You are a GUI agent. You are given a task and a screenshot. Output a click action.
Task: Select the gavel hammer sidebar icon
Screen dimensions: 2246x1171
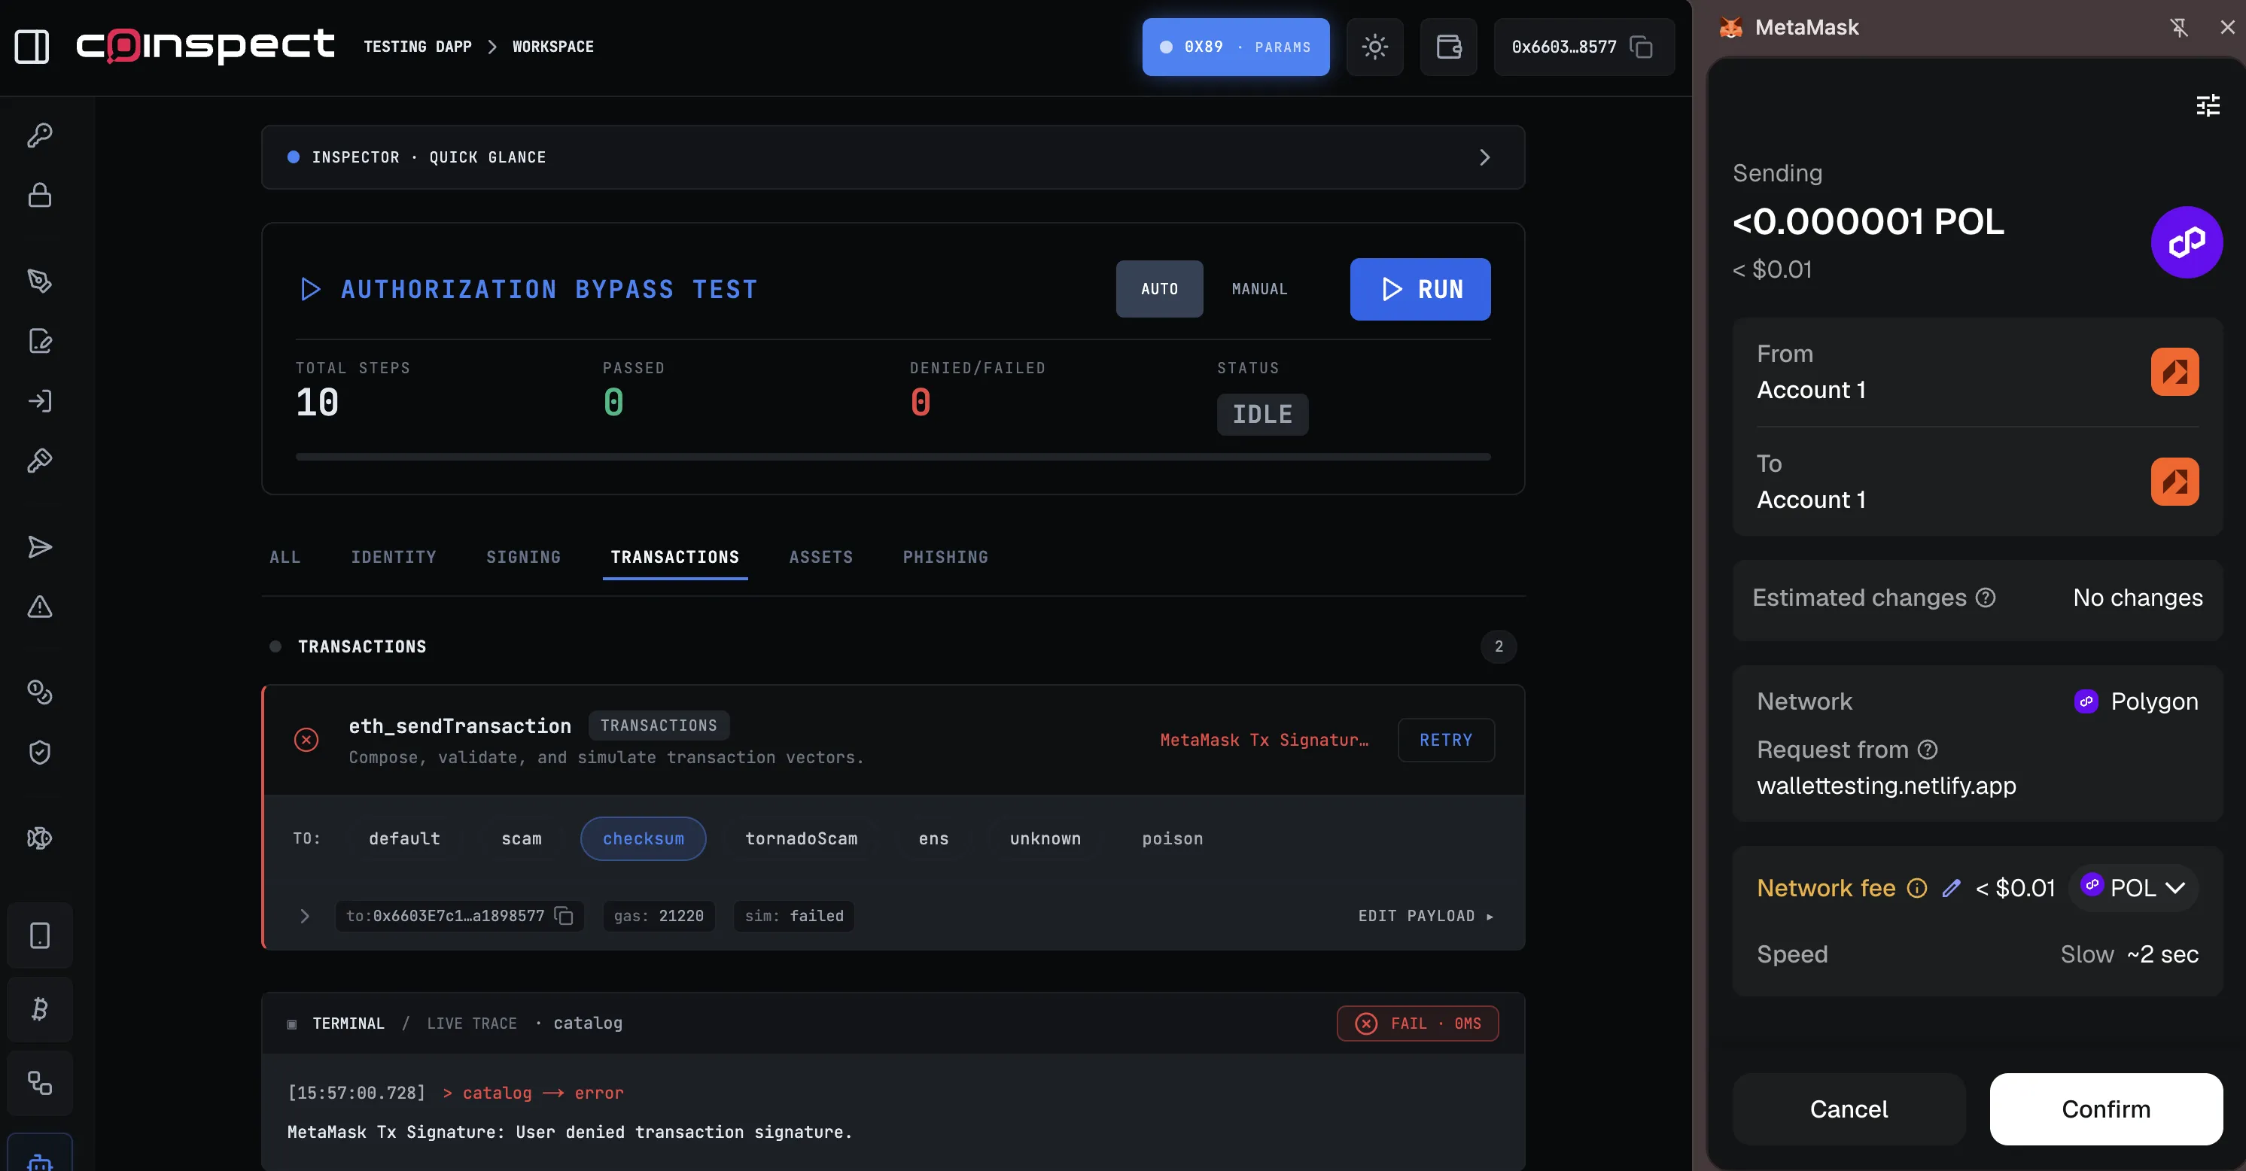click(39, 461)
